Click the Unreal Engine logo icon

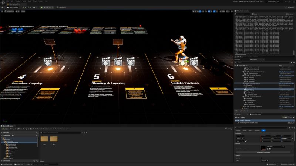pyautogui.click(x=3, y=2)
